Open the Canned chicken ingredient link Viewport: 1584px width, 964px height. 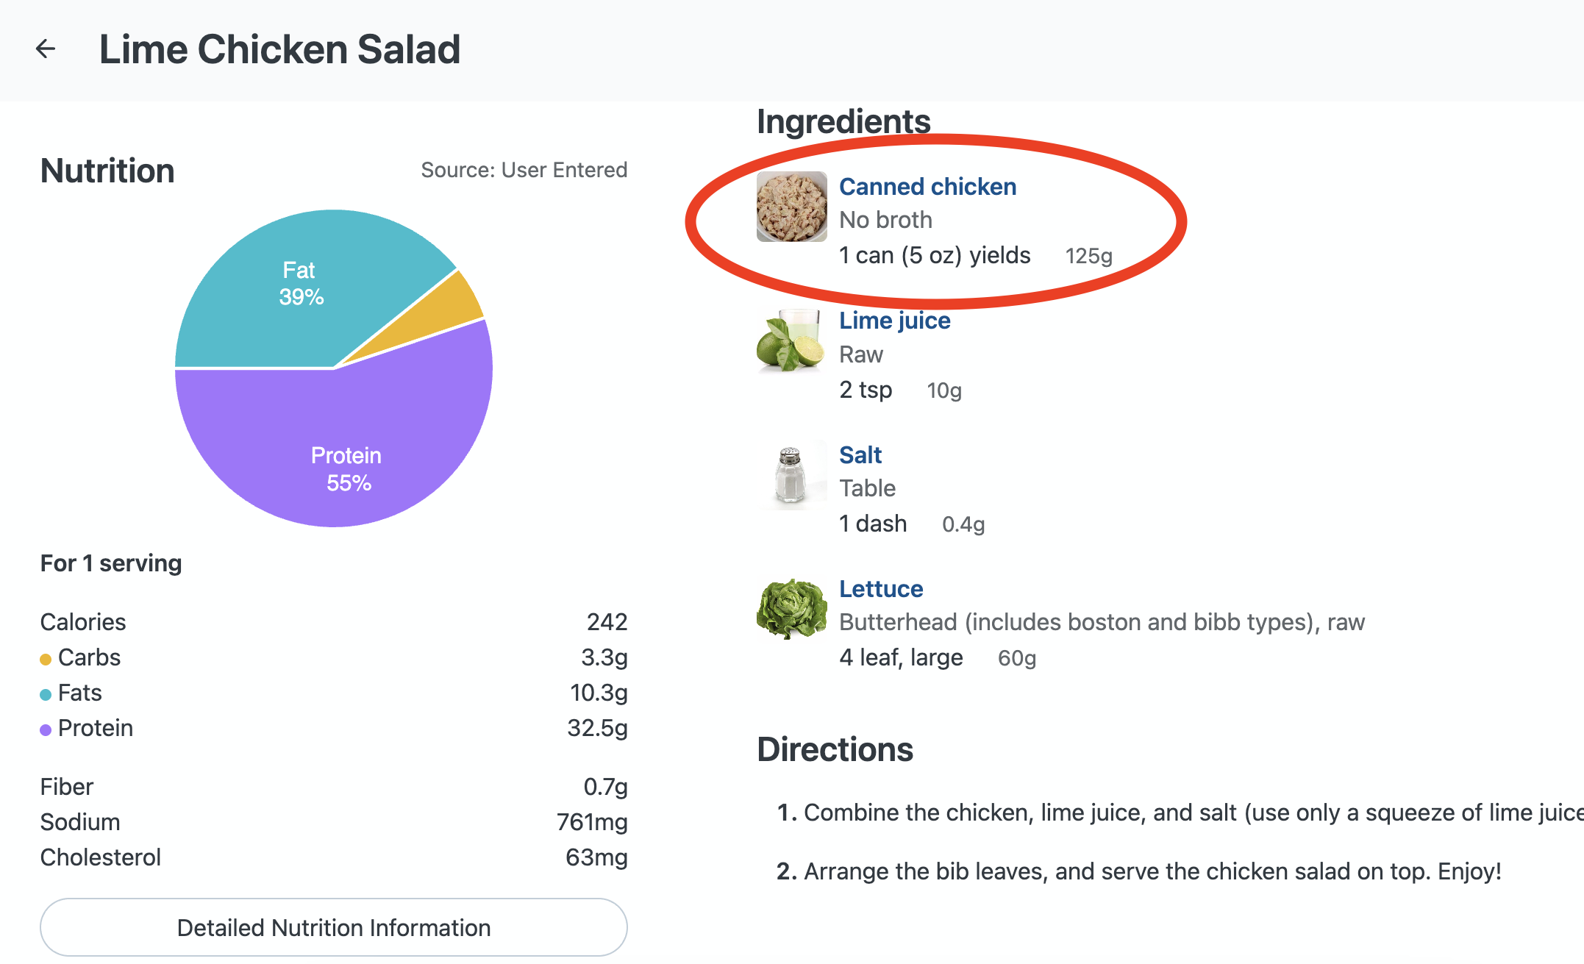tap(927, 187)
